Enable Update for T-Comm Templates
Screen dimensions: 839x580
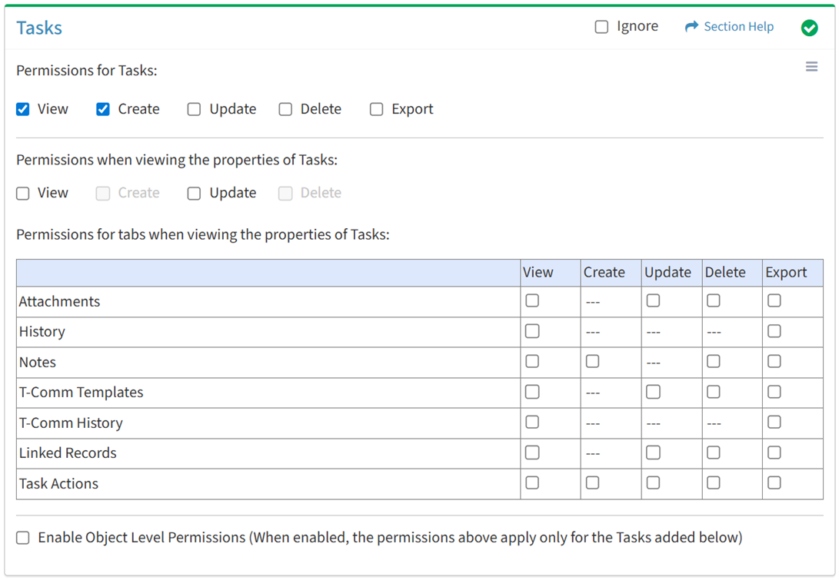[x=653, y=392]
